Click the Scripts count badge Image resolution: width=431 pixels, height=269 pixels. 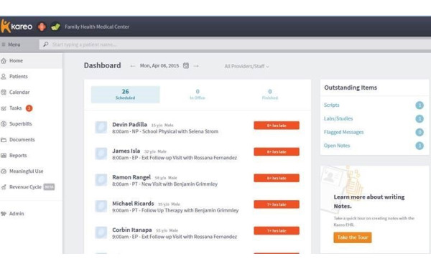420,105
